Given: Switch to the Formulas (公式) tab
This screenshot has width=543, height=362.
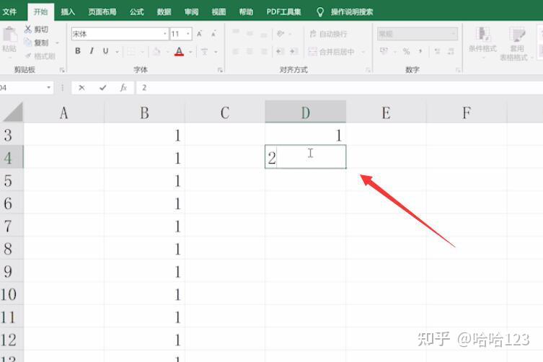Looking at the screenshot, I should coord(136,12).
